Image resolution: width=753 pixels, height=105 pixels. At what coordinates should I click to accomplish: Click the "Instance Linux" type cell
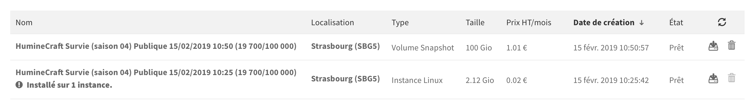(x=417, y=80)
